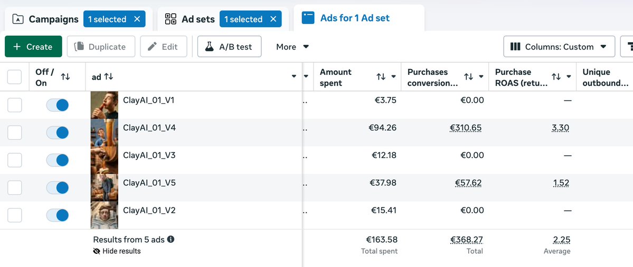The height and width of the screenshot is (267, 633).
Task: Toggle off the ClayAI_01_V1 ad
Action: pos(58,105)
